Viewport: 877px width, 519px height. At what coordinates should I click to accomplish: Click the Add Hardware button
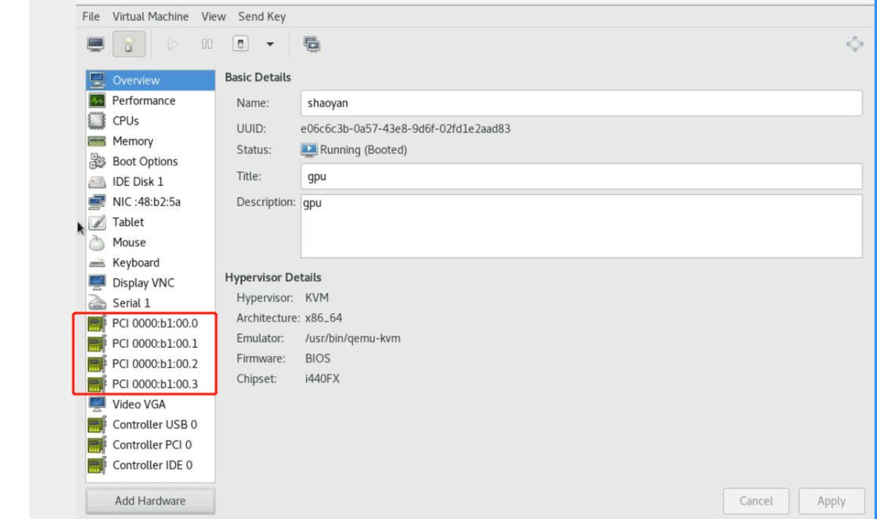[150, 501]
